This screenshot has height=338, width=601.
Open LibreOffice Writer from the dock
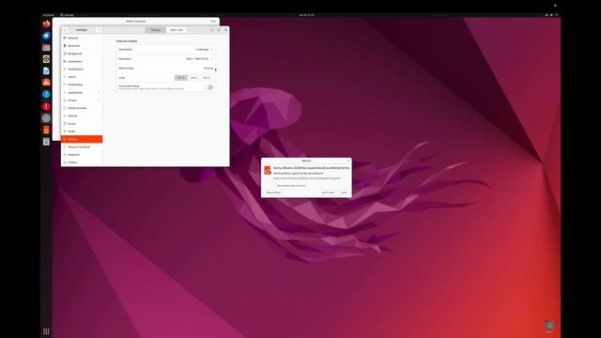tap(46, 71)
